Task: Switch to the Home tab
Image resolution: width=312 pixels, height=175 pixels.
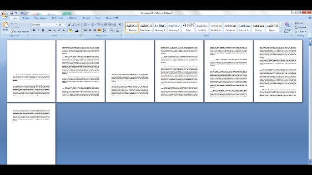Action: 15,18
